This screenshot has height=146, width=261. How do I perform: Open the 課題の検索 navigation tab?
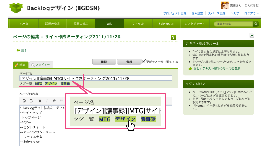tap(53, 24)
